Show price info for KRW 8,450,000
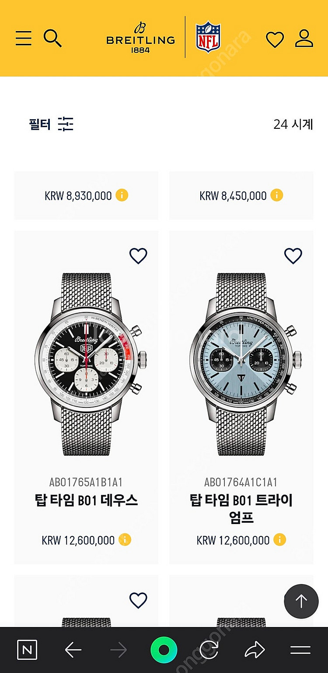The width and height of the screenshot is (328, 673). 276,195
